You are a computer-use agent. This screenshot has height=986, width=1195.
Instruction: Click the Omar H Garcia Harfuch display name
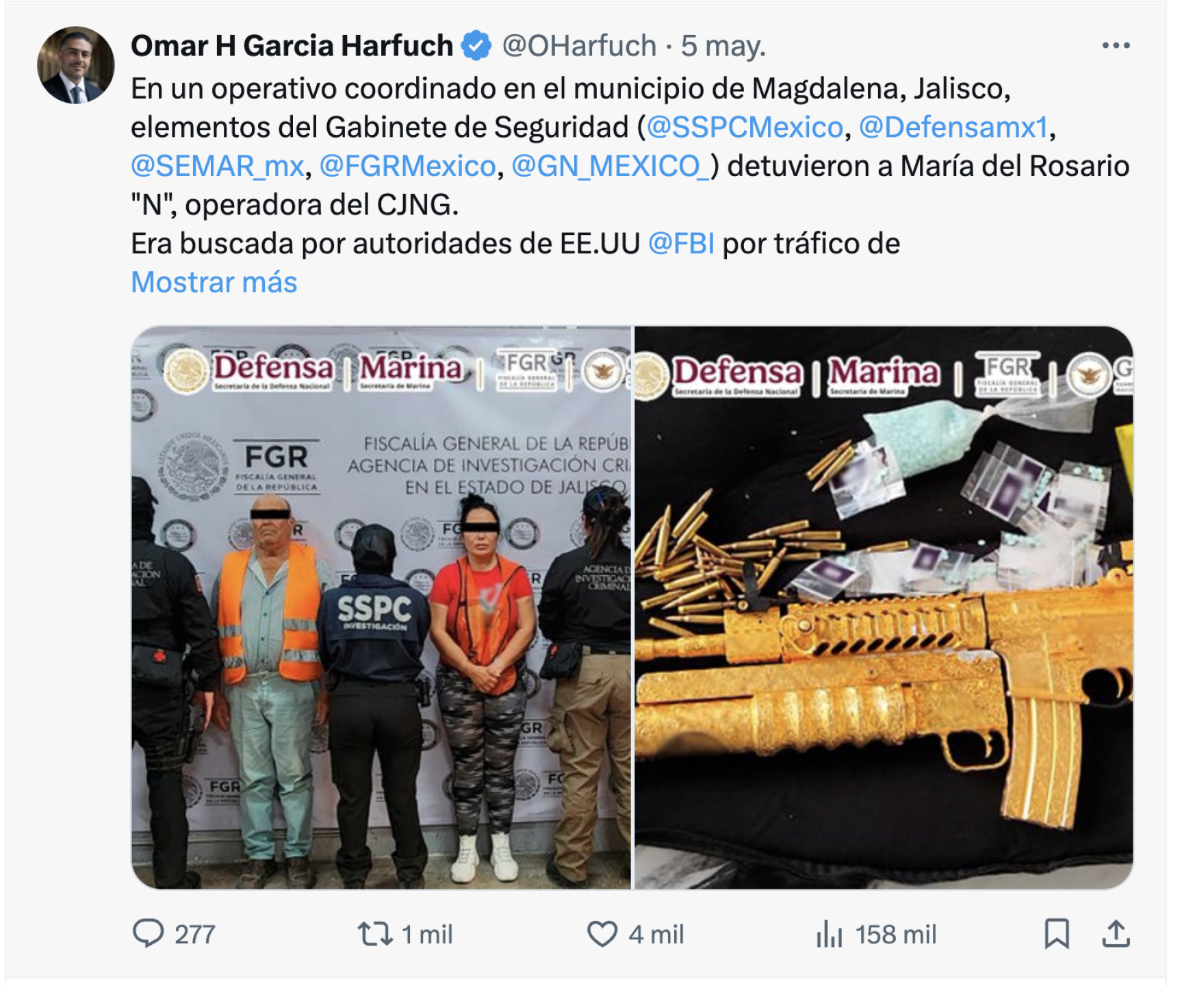(x=292, y=46)
